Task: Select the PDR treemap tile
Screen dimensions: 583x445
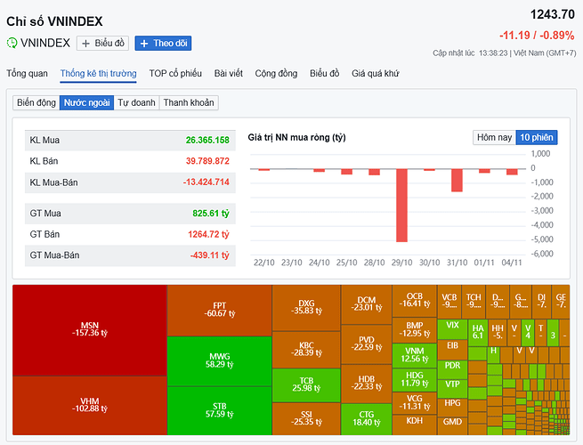Action: tap(452, 368)
